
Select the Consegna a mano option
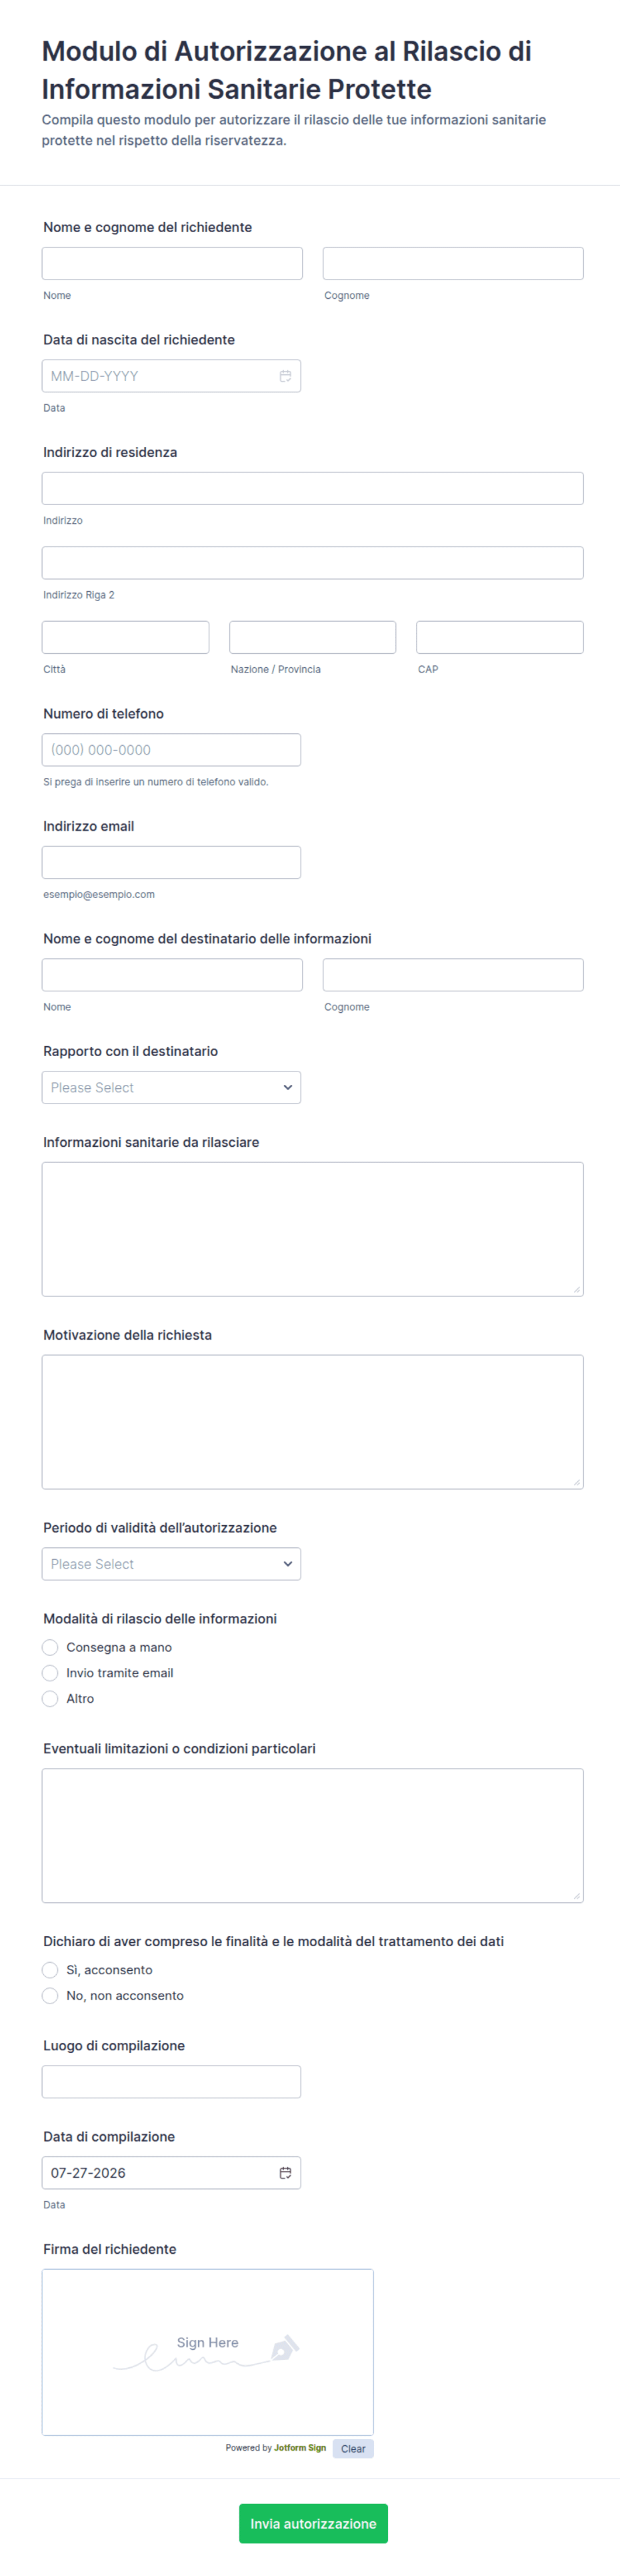point(50,1647)
